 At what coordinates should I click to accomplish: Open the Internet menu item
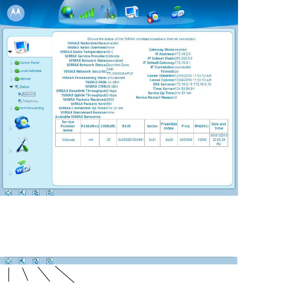click(x=25, y=79)
